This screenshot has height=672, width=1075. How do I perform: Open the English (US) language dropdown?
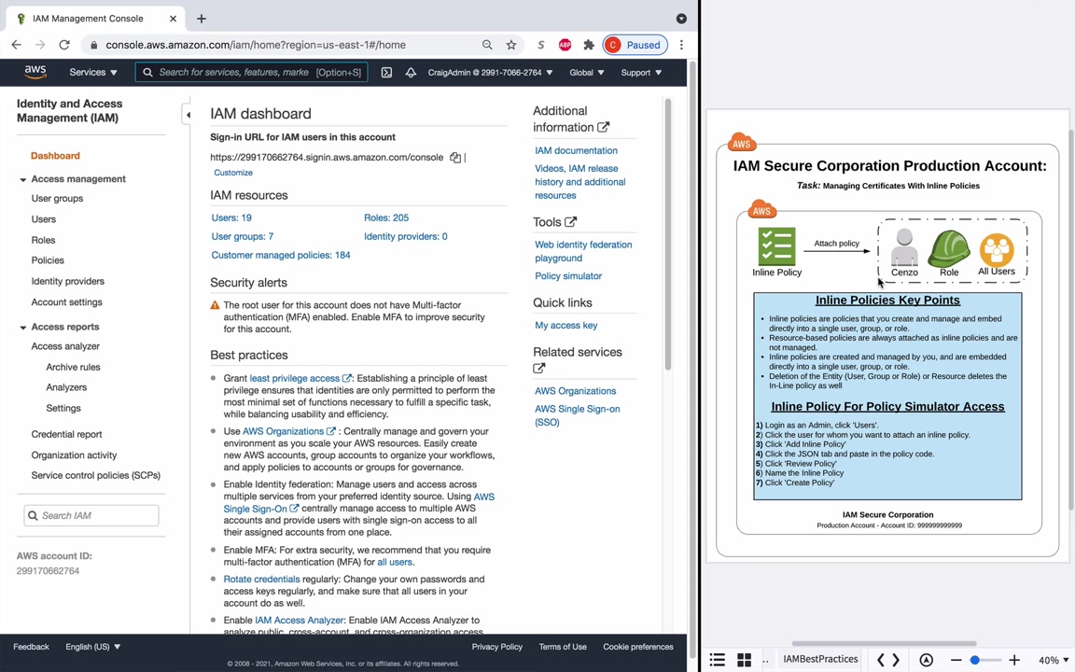[93, 647]
